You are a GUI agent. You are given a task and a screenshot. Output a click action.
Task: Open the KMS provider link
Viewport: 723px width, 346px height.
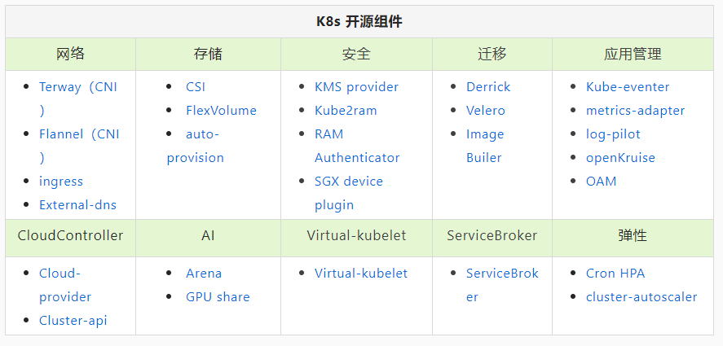(x=356, y=87)
